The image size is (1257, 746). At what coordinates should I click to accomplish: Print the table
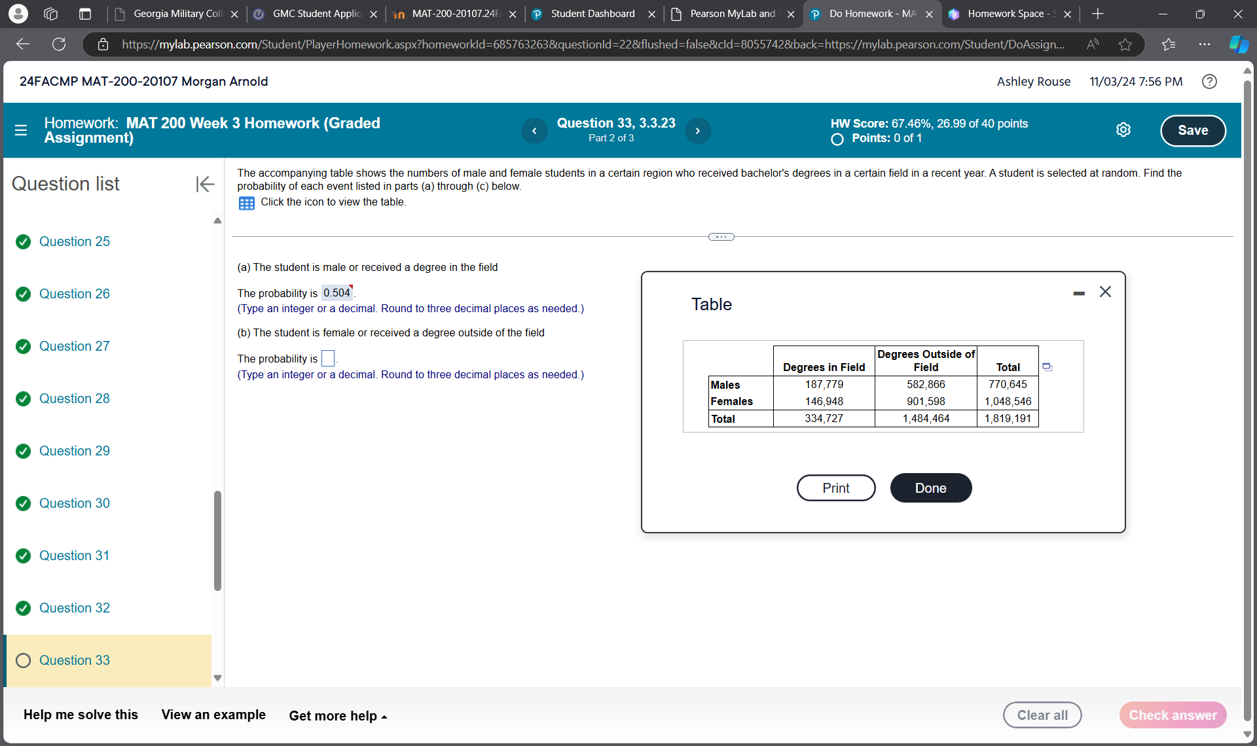pos(836,488)
